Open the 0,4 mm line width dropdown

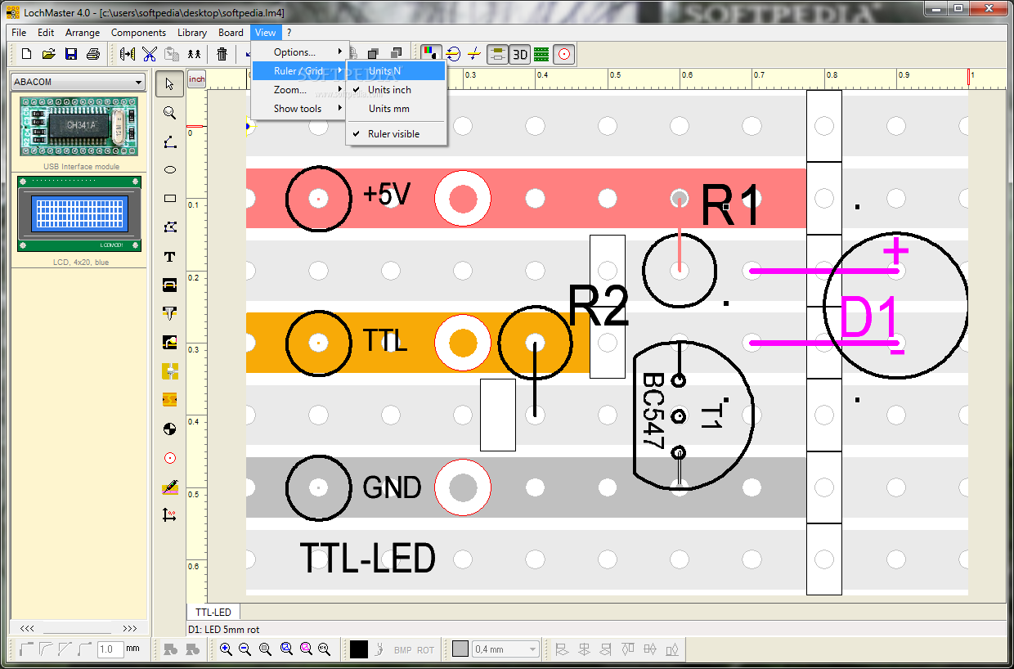point(506,649)
